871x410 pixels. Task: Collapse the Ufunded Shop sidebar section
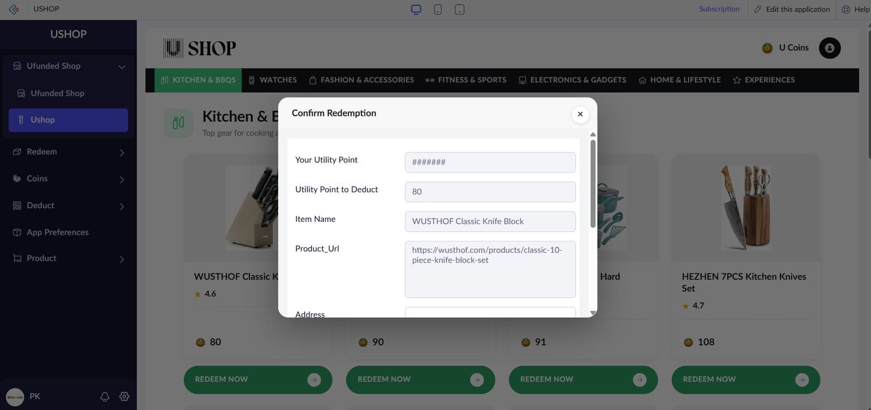(x=68, y=66)
